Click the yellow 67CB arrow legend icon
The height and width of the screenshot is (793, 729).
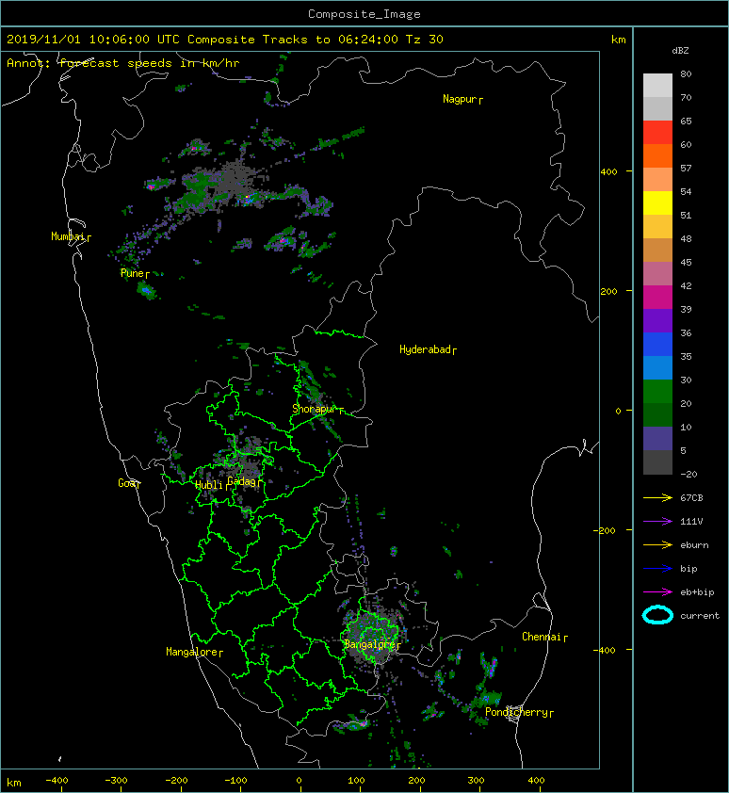click(x=657, y=497)
